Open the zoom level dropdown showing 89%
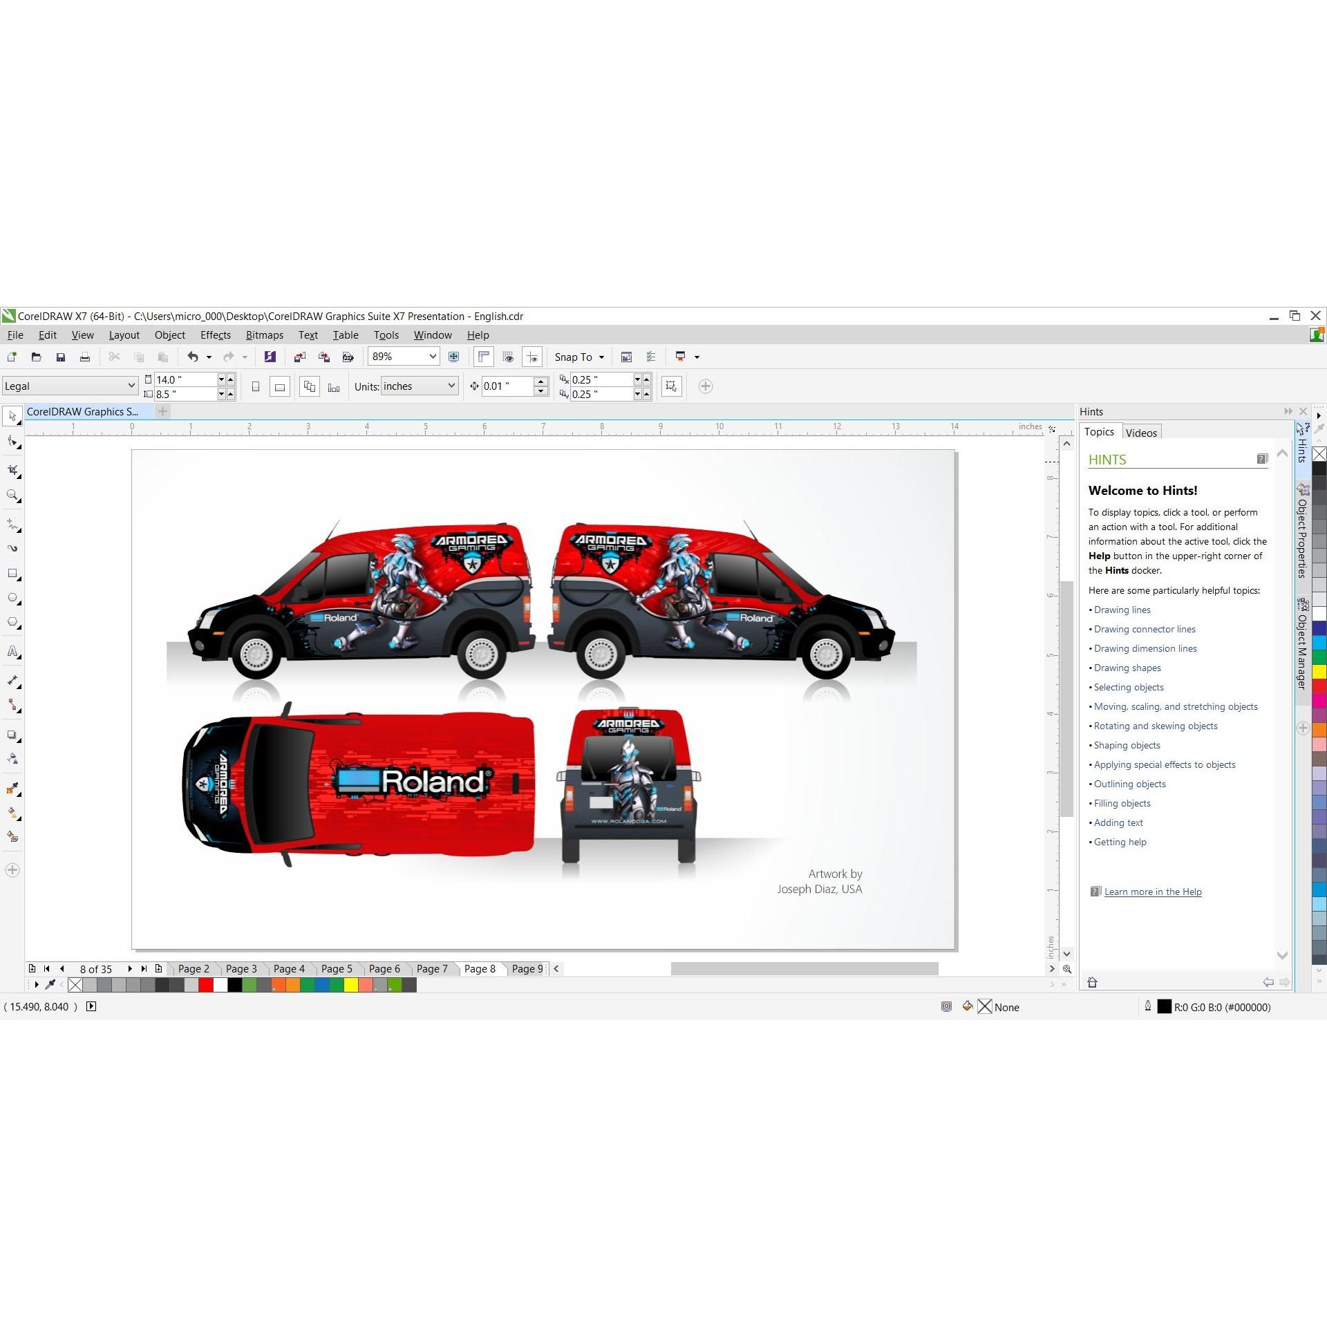1327x1327 pixels. pos(433,357)
